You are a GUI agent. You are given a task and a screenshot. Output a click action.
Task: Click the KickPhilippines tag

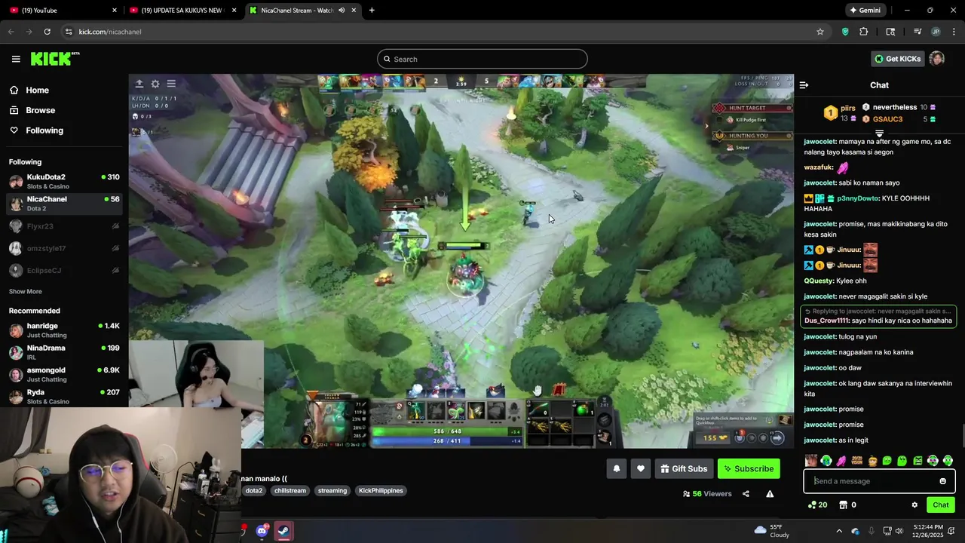coord(381,491)
